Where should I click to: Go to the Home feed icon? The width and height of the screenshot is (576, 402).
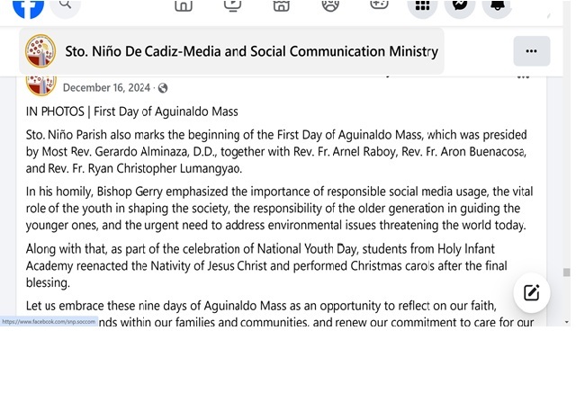point(184,6)
